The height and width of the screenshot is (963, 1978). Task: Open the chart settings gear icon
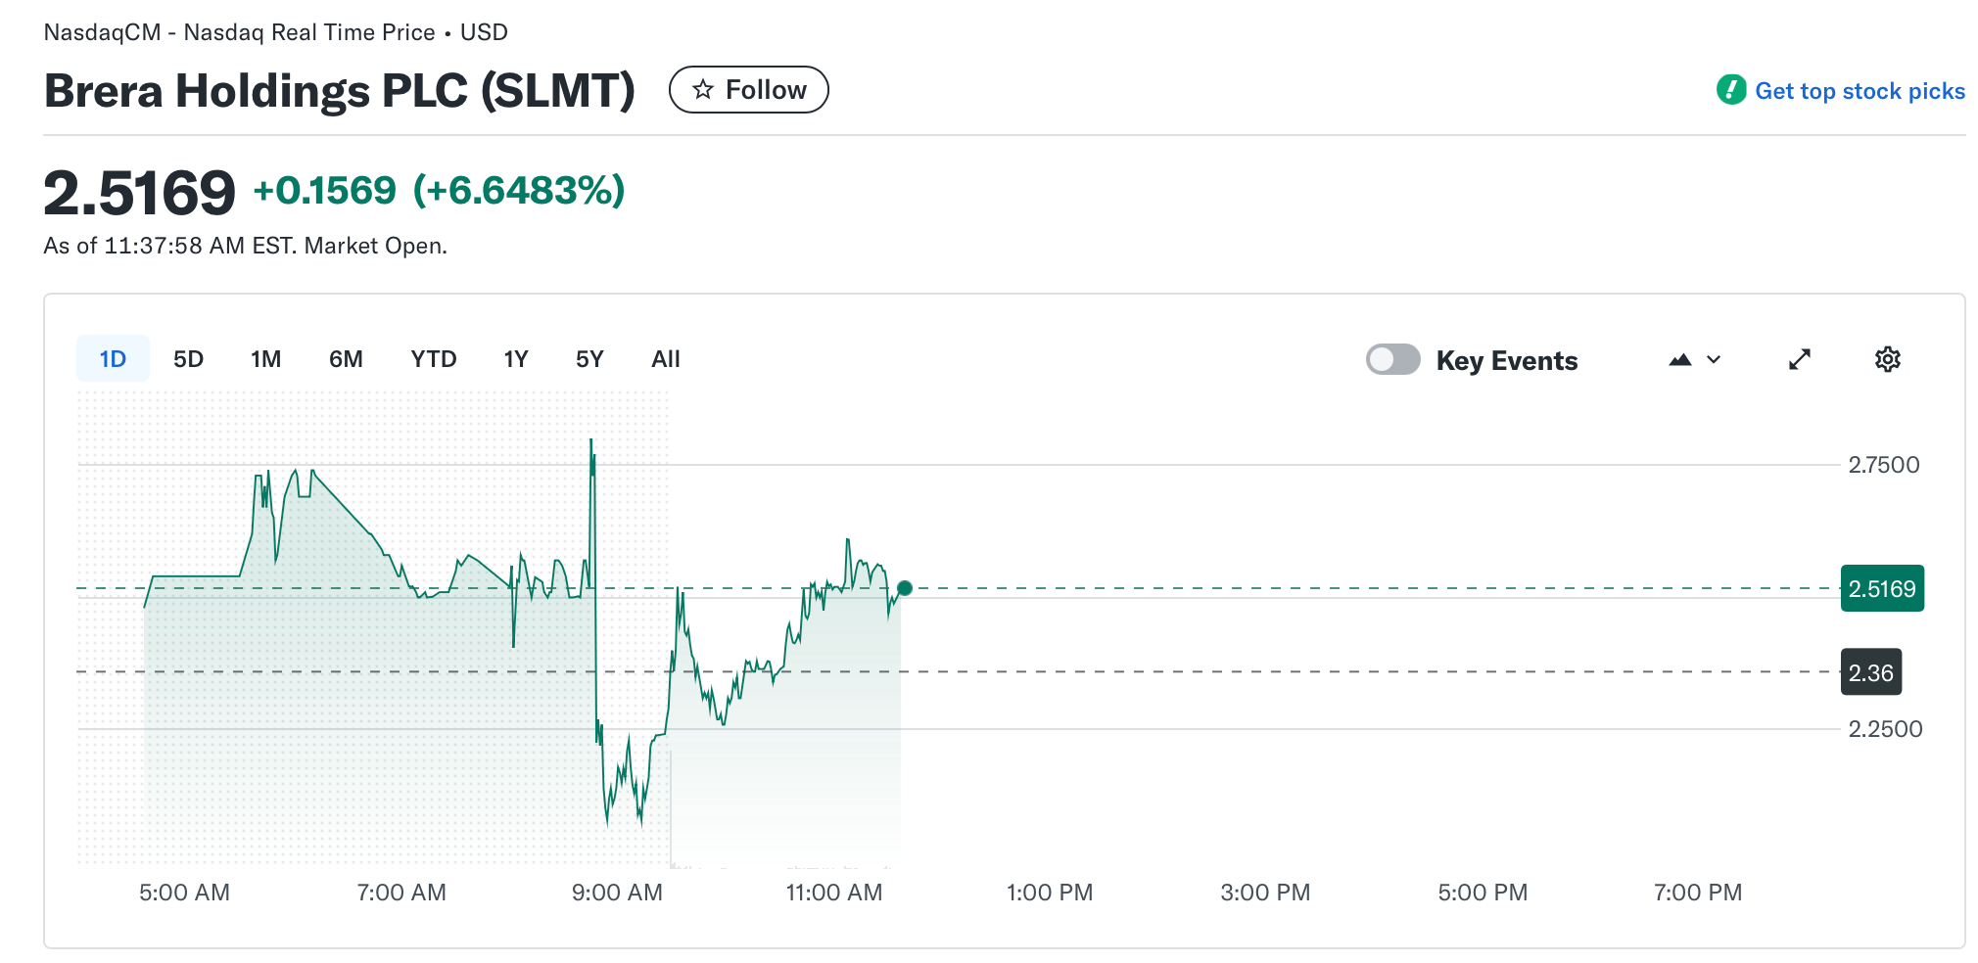point(1887,359)
